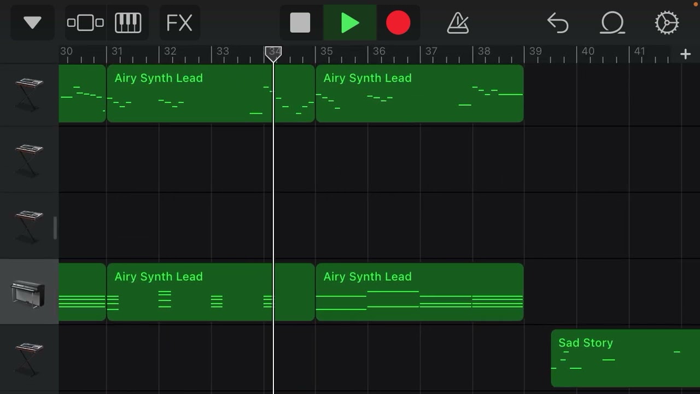Select top Airy Synth Lead region at bar 35
700x394 pixels.
tap(419, 93)
